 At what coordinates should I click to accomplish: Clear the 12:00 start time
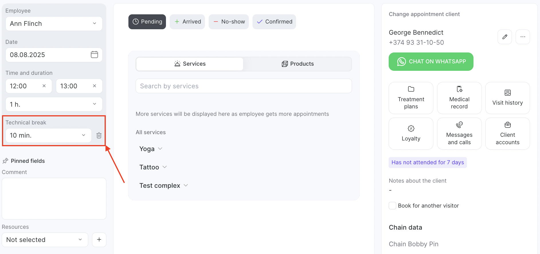44,86
